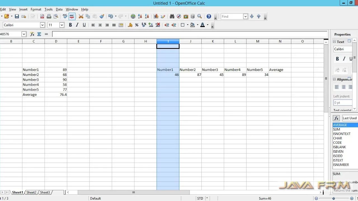358x201 pixels.
Task: Sort Descending Z-A icon
Action: 147,16
